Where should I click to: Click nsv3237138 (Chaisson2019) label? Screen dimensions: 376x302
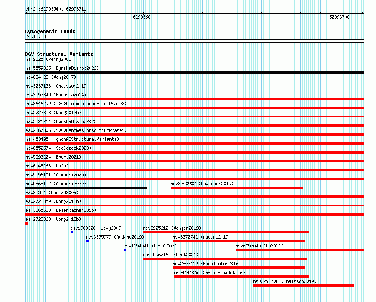57,86
